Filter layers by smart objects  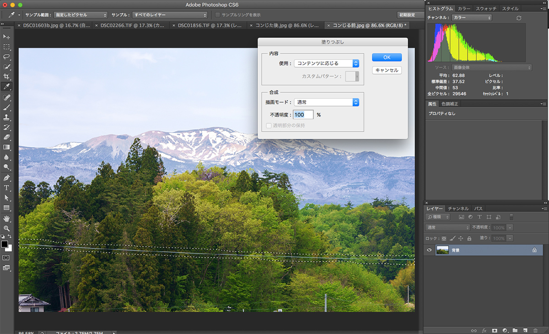(x=498, y=217)
